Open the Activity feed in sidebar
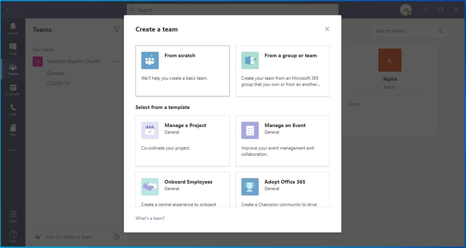 13,29
